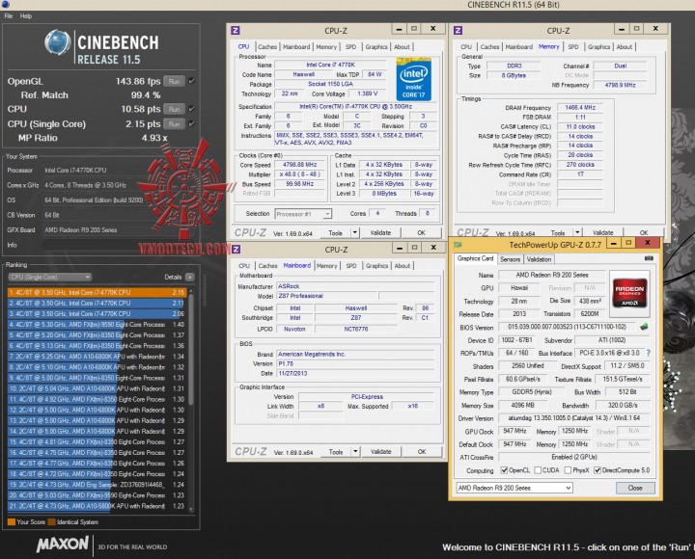Image resolution: width=695 pixels, height=559 pixels.
Task: Open the Processor #1 selection dropdown
Action: pos(303,214)
